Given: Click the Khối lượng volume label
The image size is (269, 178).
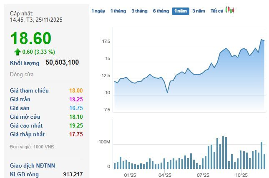Looking at the screenshot, I should click(x=25, y=63).
